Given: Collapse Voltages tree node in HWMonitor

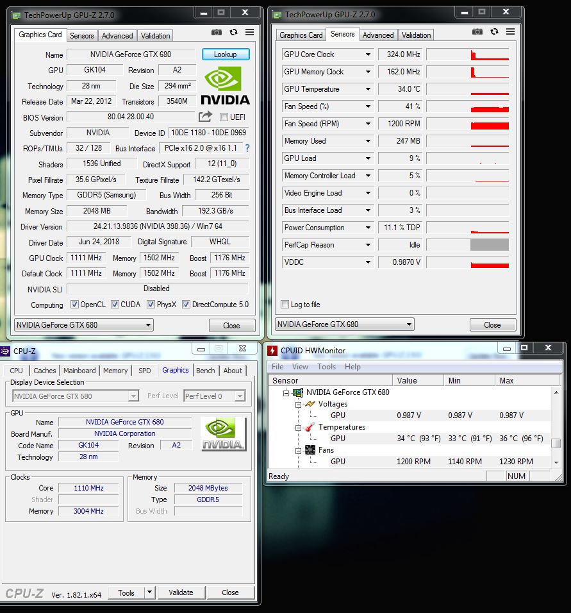Looking at the screenshot, I should [298, 405].
